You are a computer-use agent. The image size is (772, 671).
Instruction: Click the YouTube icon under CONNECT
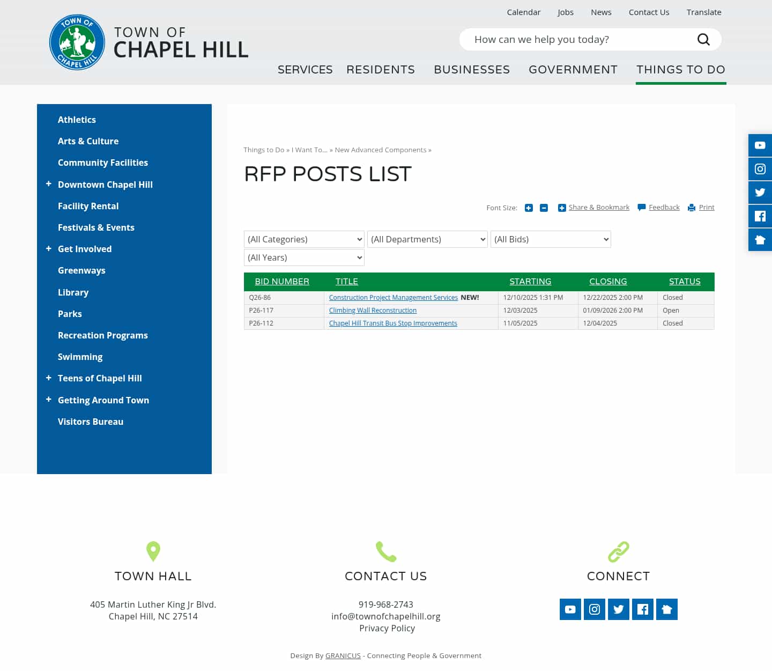570,609
